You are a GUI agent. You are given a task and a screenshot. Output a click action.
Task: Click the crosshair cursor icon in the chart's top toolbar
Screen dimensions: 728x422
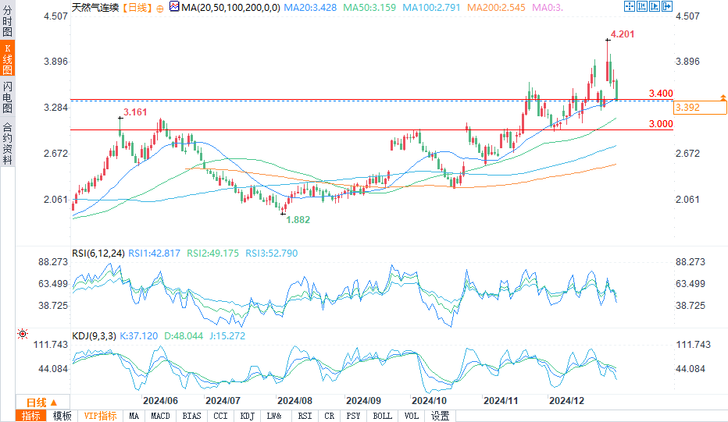pyautogui.click(x=630, y=6)
